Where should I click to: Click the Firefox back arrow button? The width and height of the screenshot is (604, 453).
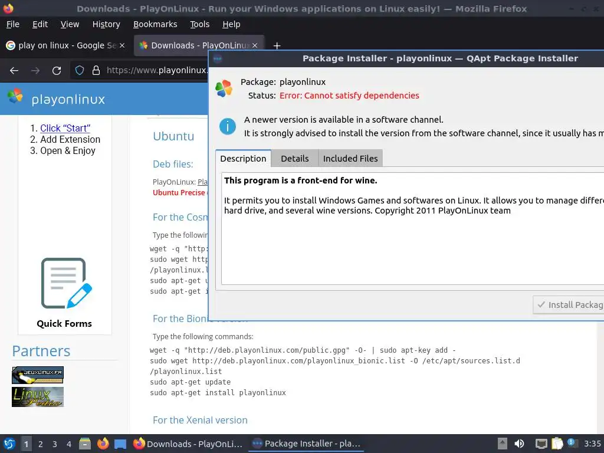(x=14, y=71)
